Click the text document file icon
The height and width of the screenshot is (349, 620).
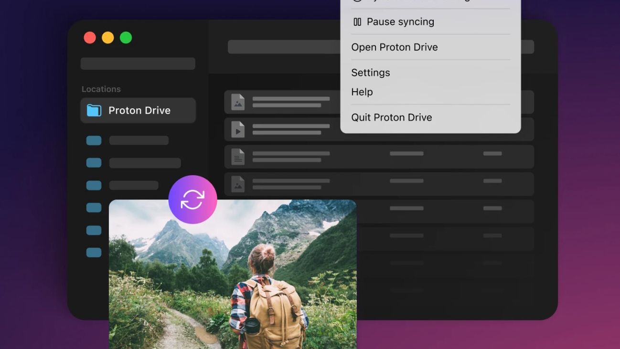click(237, 157)
